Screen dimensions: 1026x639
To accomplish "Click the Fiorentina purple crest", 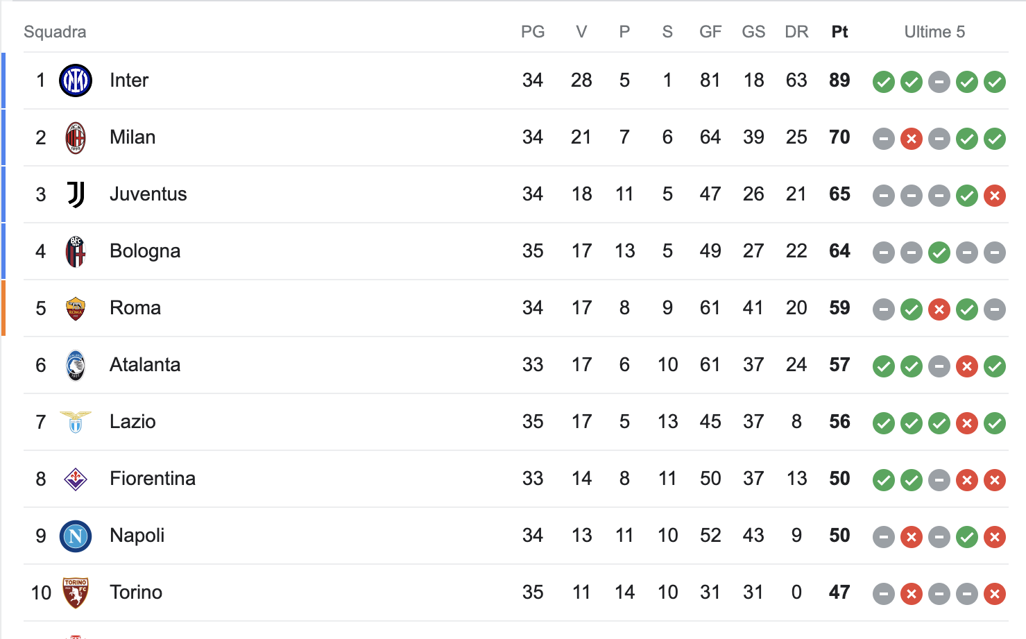I will [x=76, y=479].
